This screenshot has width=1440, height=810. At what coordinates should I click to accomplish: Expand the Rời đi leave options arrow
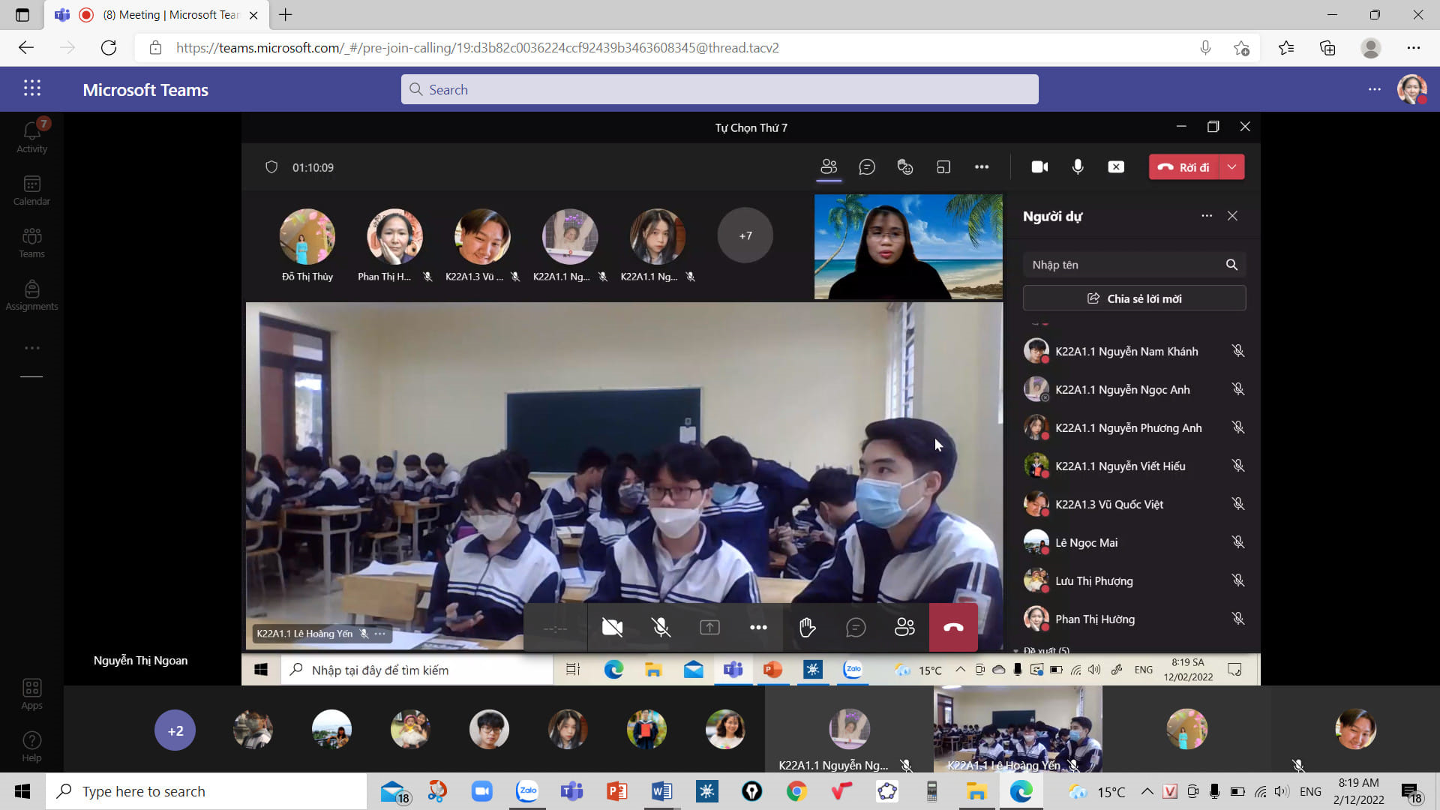[1232, 167]
